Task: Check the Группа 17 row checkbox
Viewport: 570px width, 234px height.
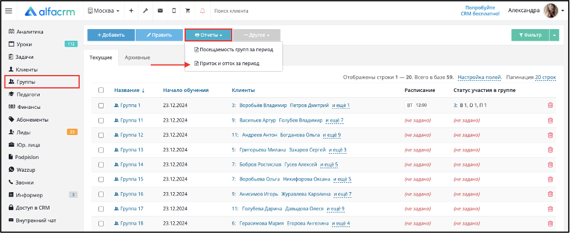Action: tap(101, 208)
